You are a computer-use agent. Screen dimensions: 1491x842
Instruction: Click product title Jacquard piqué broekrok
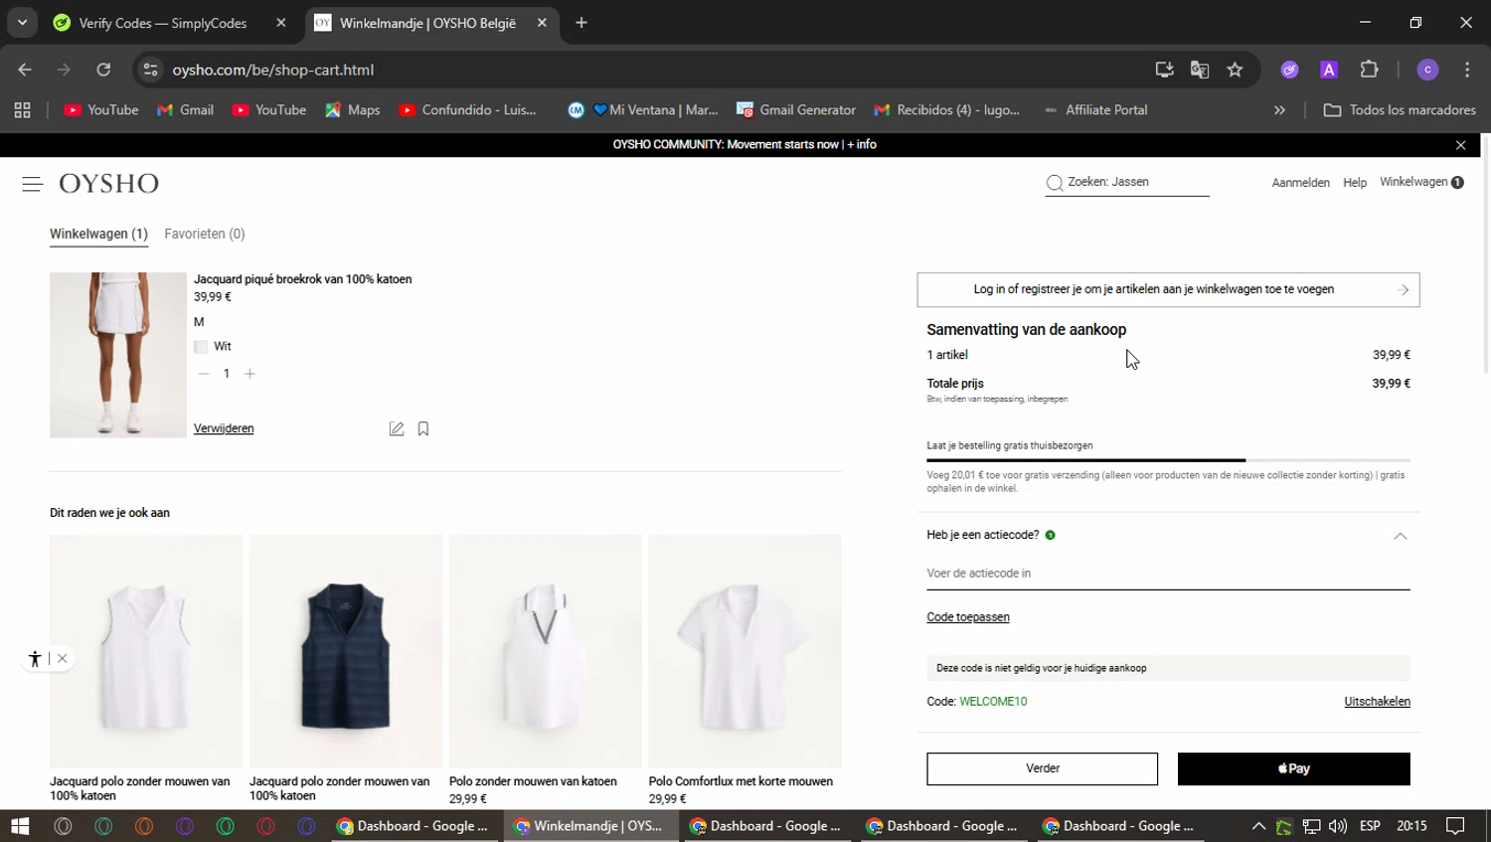tap(302, 279)
